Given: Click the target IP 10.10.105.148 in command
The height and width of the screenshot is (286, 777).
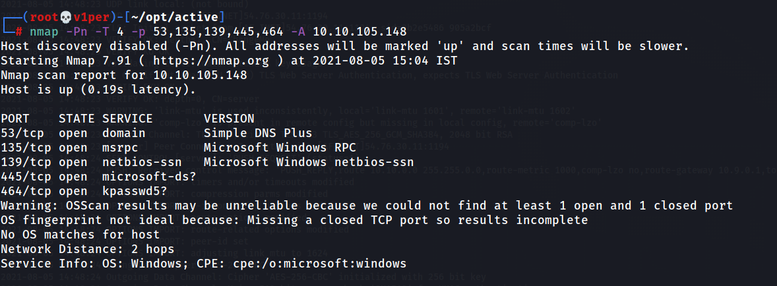Looking at the screenshot, I should pos(360,32).
